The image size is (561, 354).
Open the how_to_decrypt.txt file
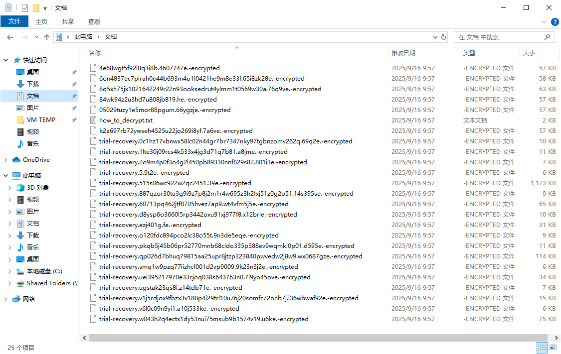coord(126,120)
